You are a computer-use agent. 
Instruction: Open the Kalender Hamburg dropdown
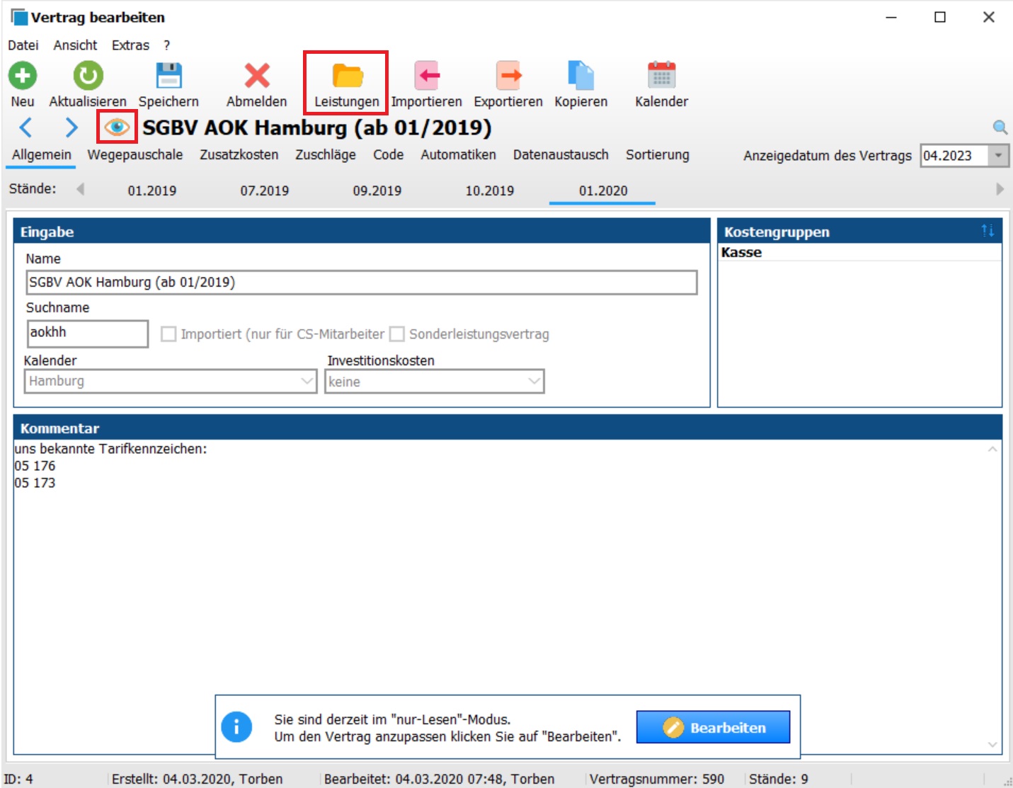coord(307,381)
